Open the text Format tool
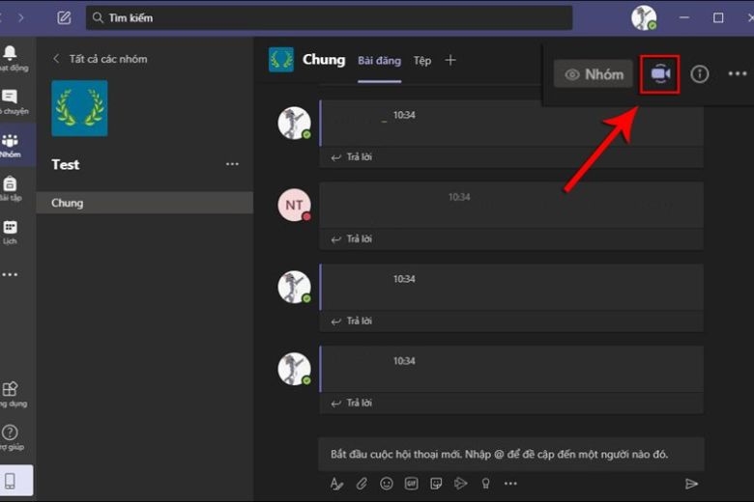The image size is (754, 502). [x=336, y=484]
